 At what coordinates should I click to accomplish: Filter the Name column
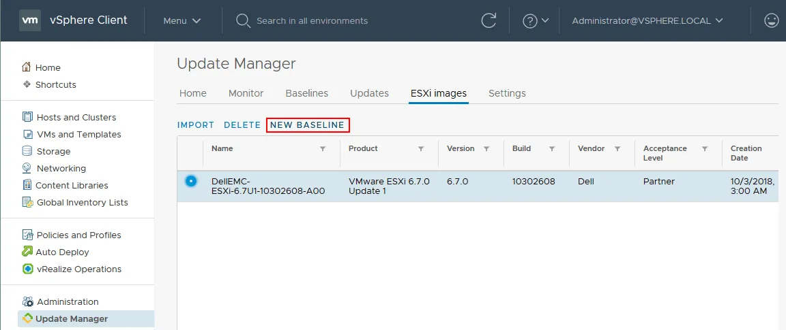click(x=323, y=149)
